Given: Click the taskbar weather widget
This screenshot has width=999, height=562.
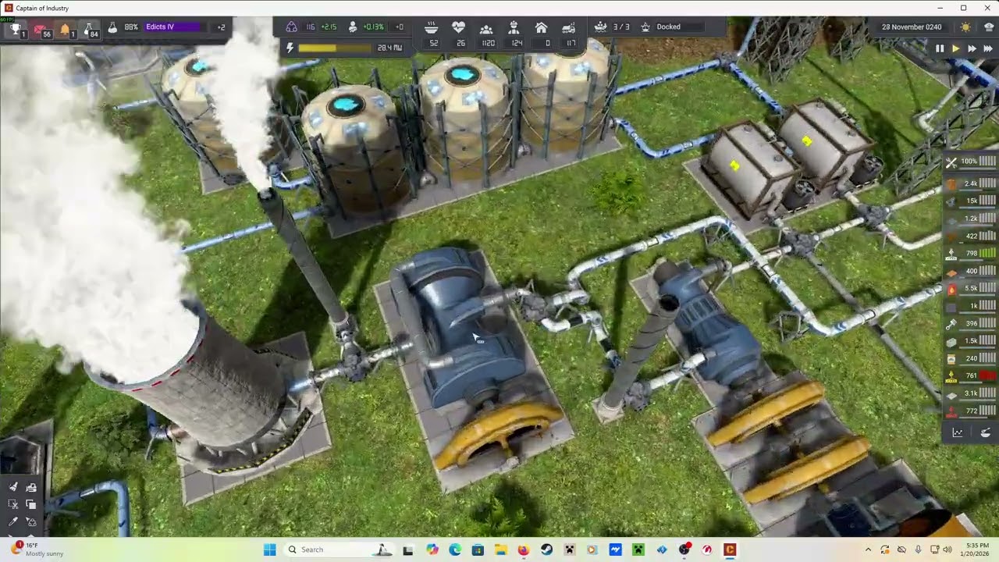Looking at the screenshot, I should pos(35,550).
